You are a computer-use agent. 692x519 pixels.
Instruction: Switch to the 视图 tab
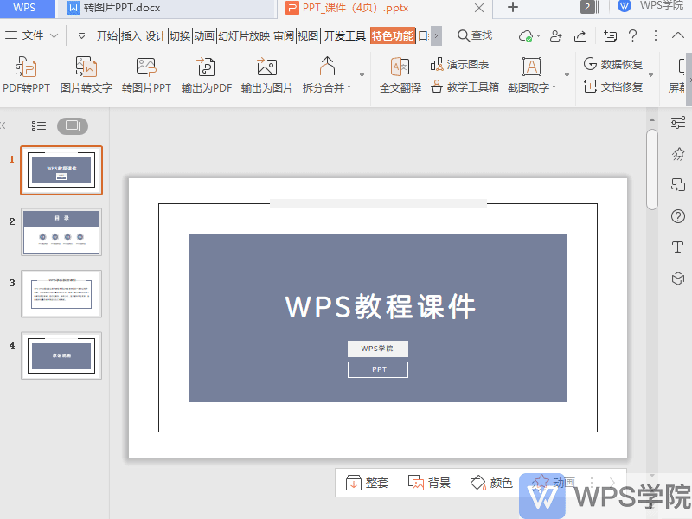click(x=308, y=35)
